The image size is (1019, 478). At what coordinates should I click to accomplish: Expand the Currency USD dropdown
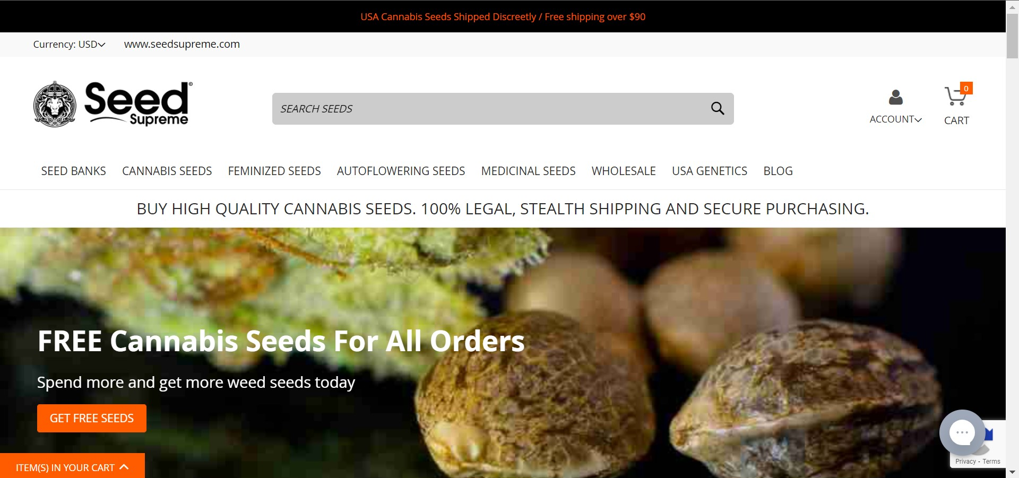(x=69, y=44)
